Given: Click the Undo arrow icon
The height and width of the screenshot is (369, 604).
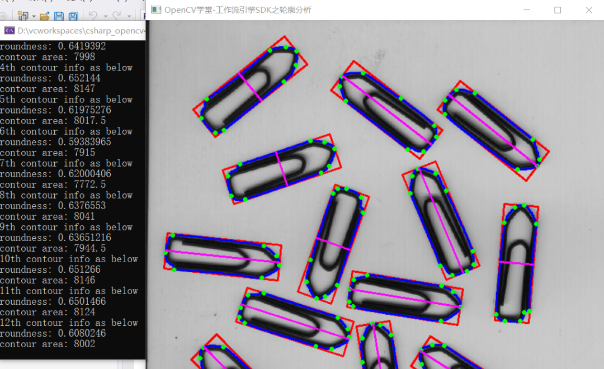Looking at the screenshot, I should pyautogui.click(x=93, y=16).
